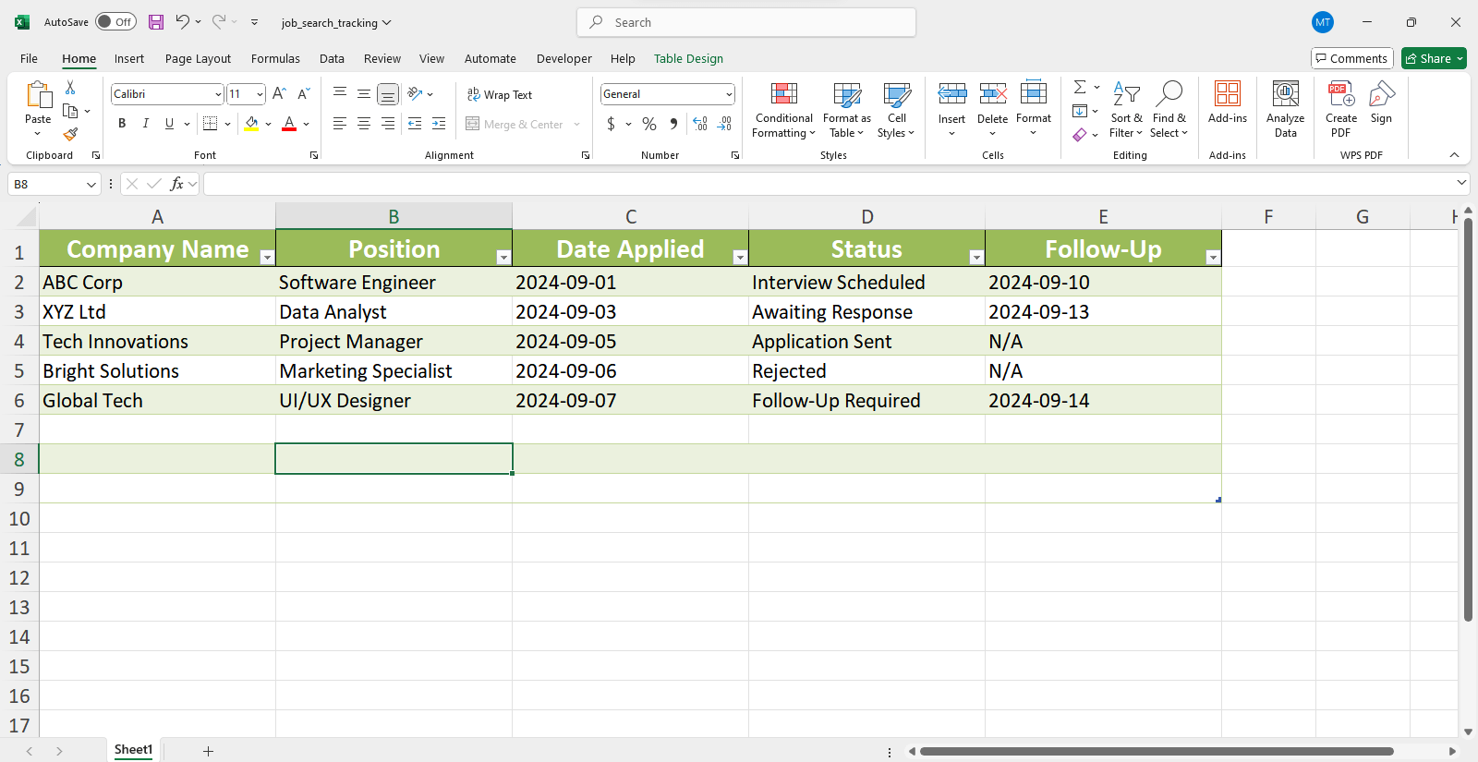Click the Merge & Center button
The height and width of the screenshot is (762, 1478).
(x=515, y=124)
